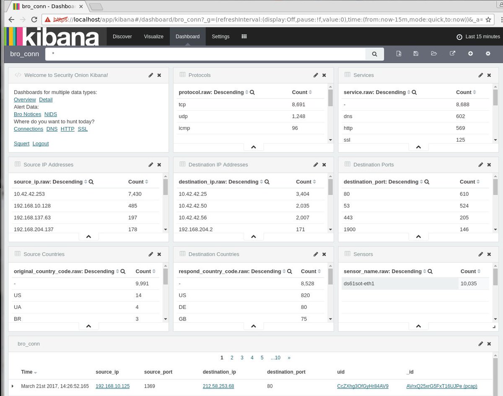Open the Visualize tab
This screenshot has height=396, width=503.
(x=154, y=36)
